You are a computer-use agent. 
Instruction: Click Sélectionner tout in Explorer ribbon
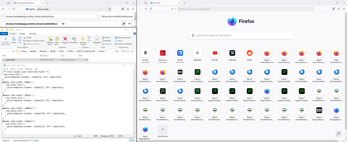(124, 37)
